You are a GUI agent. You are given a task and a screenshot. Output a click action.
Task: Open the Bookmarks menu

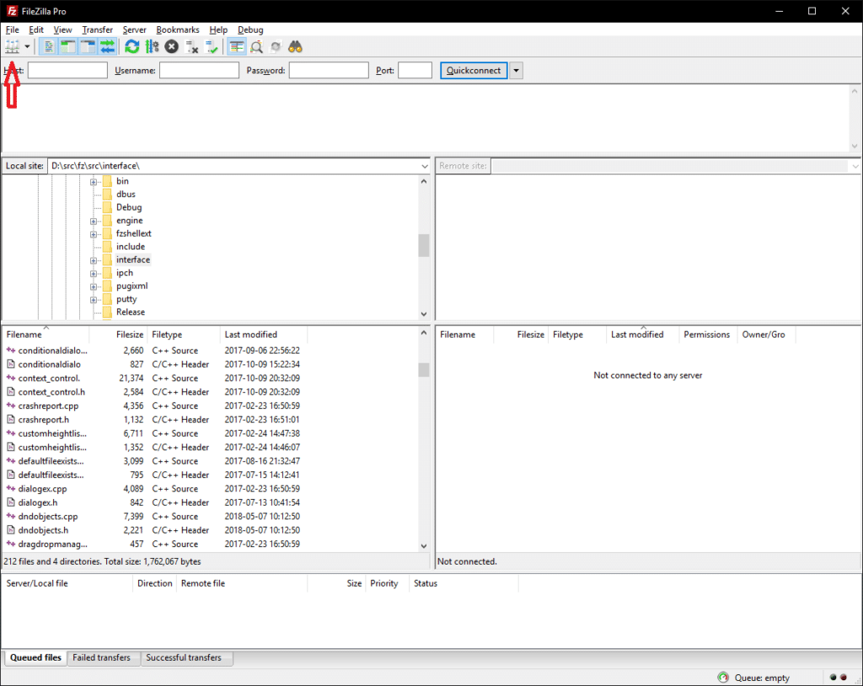tap(178, 29)
